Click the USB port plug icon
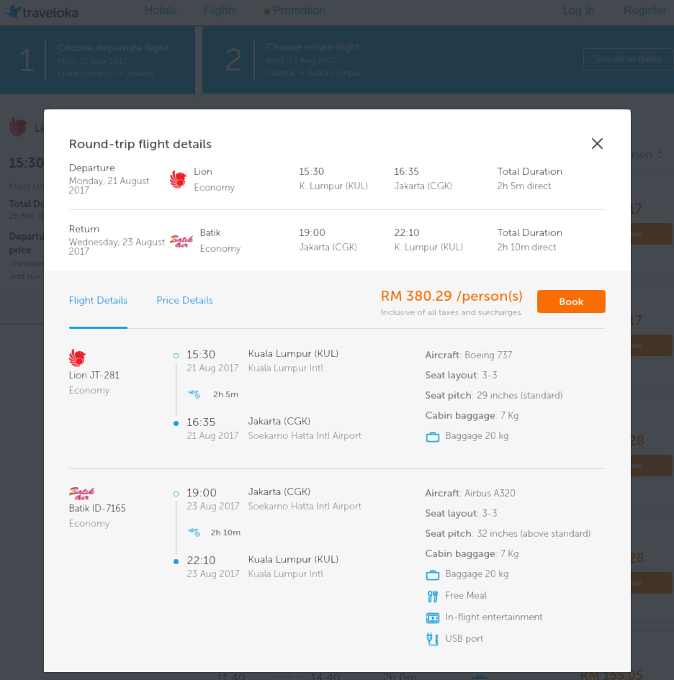The image size is (674, 680). 432,639
